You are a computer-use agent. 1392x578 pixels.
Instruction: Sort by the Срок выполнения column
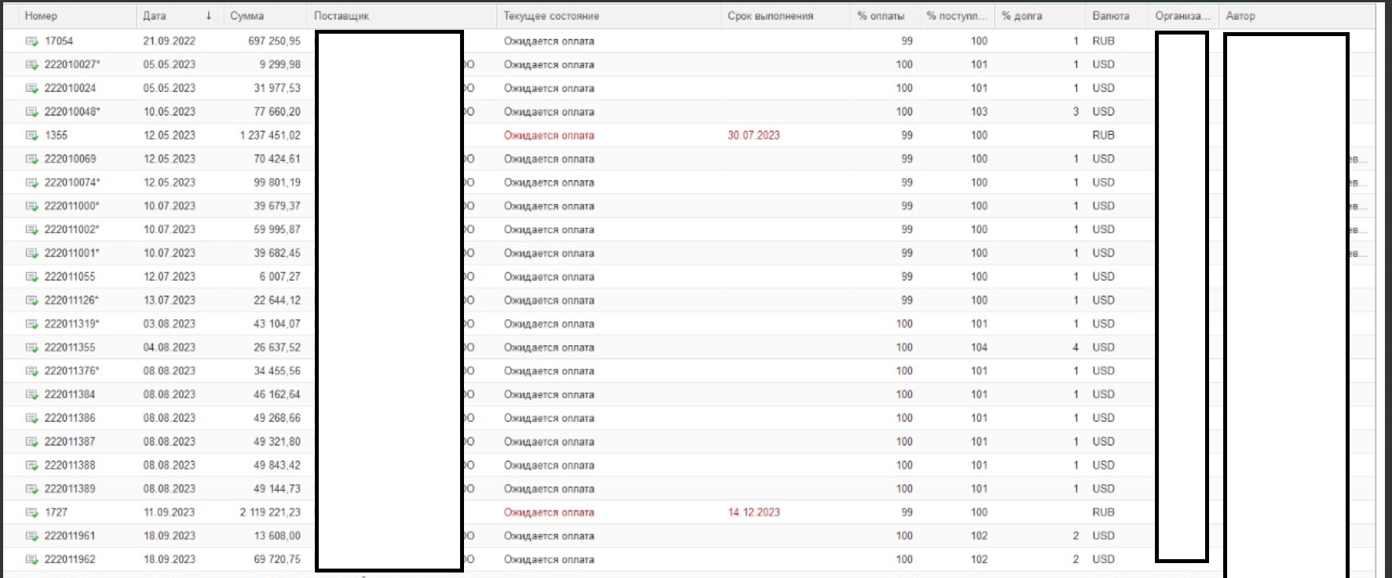[770, 16]
